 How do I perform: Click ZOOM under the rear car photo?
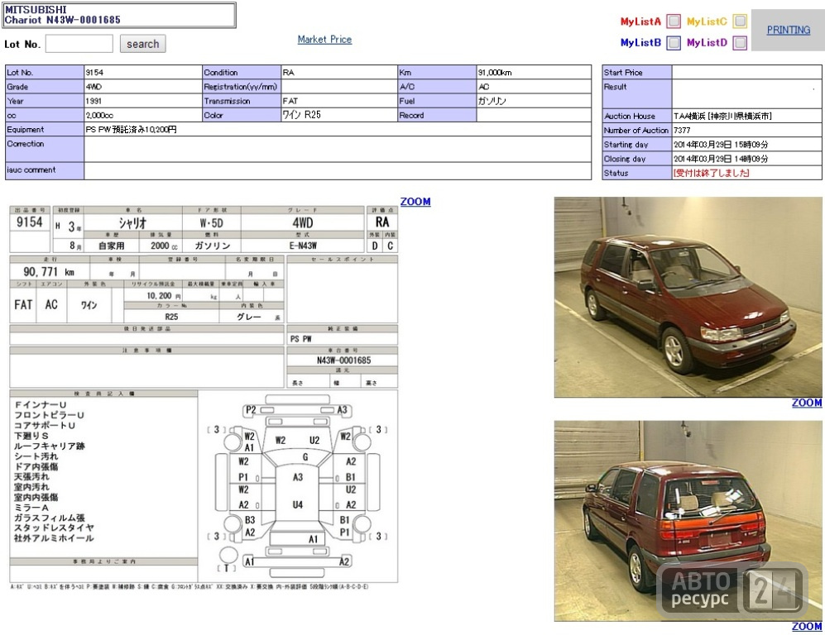807,626
